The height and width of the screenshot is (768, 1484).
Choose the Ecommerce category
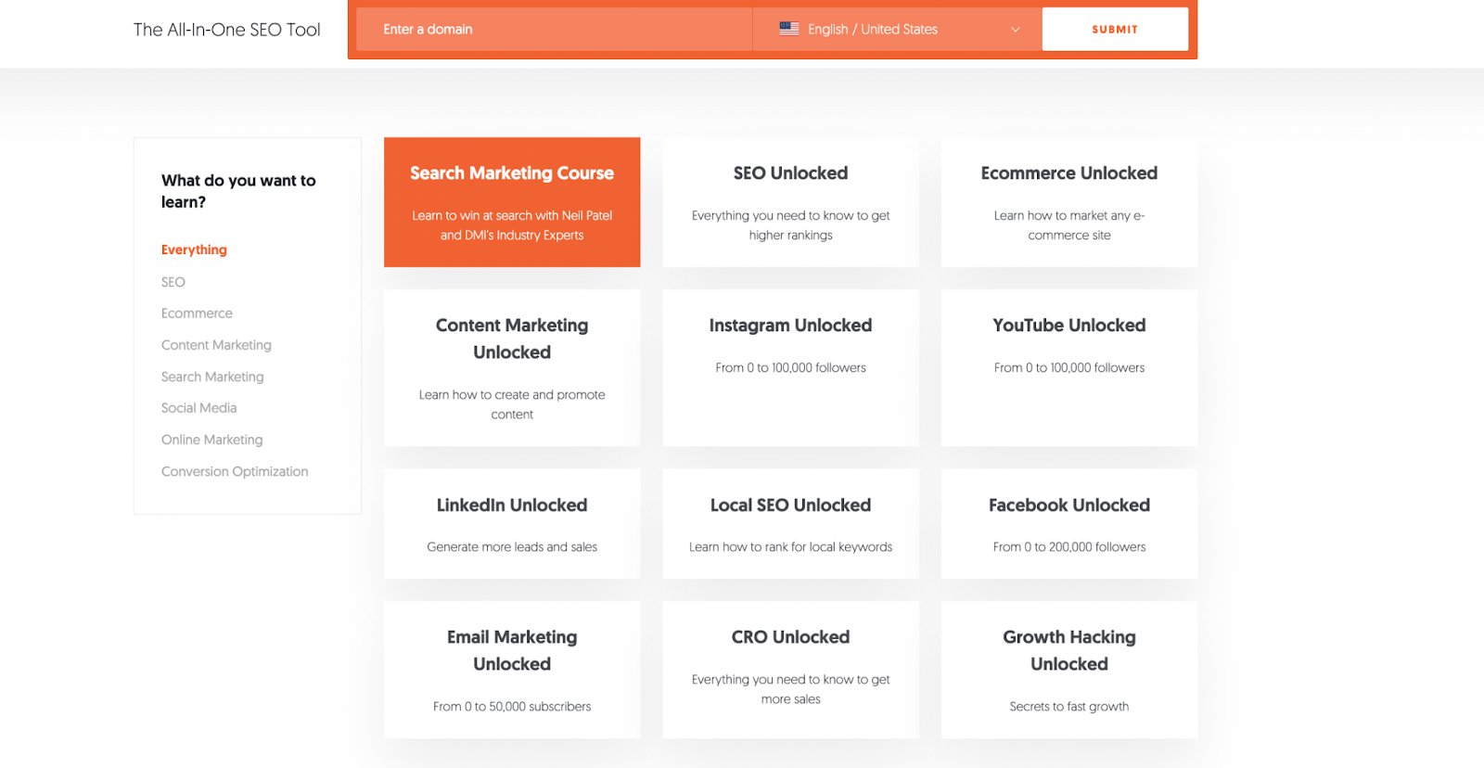(197, 314)
